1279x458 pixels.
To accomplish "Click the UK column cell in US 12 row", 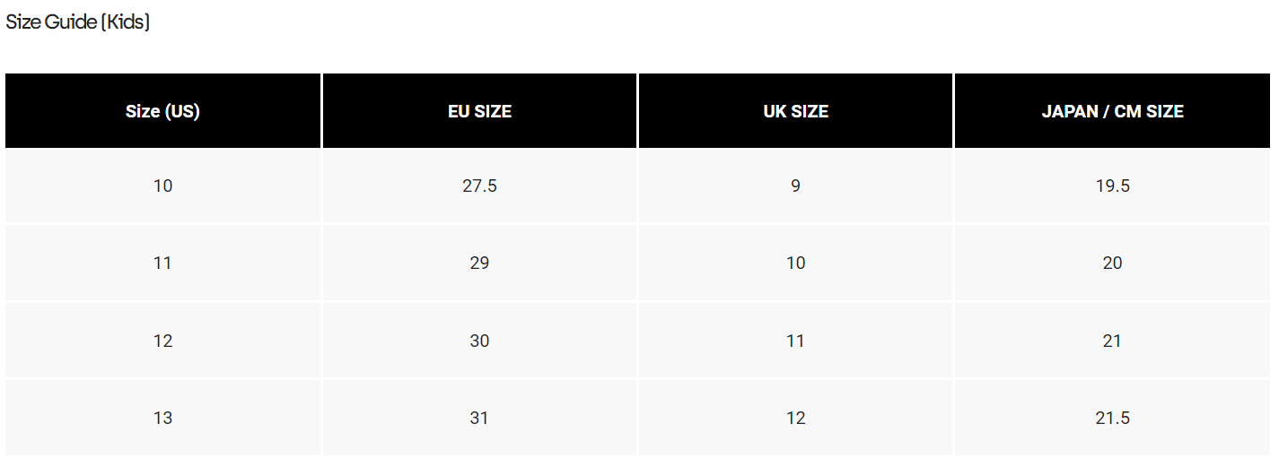I will 795,341.
